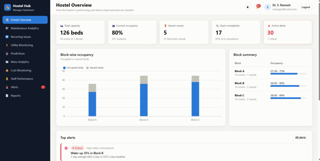Click the Predictions sidebar icon
320x161 pixels.
[7, 54]
